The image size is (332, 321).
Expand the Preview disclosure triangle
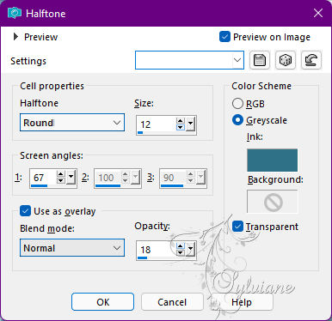[15, 37]
